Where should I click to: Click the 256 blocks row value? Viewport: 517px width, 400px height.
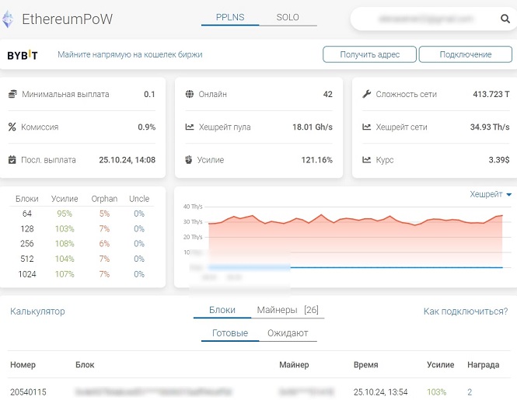coord(27,243)
